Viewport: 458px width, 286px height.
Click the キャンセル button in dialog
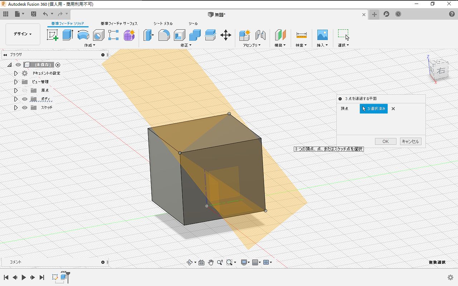click(x=410, y=142)
